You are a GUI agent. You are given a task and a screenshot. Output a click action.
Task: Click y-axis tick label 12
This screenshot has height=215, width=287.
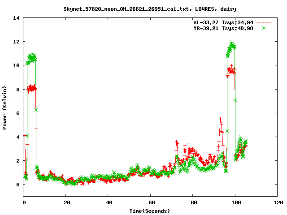pyautogui.click(x=16, y=42)
